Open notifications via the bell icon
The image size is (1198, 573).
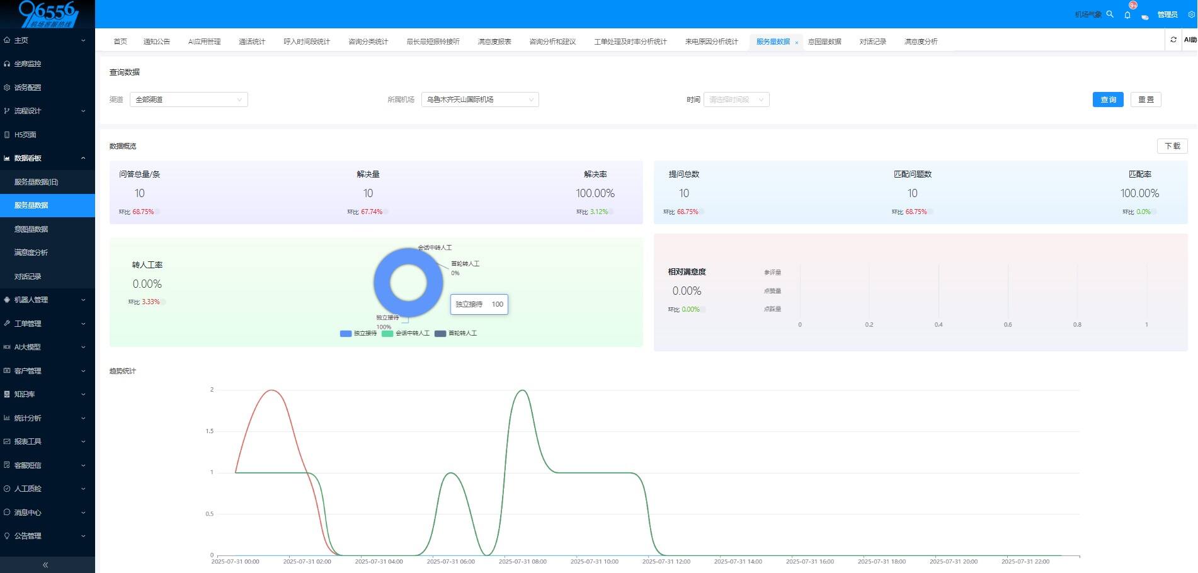(x=1127, y=14)
